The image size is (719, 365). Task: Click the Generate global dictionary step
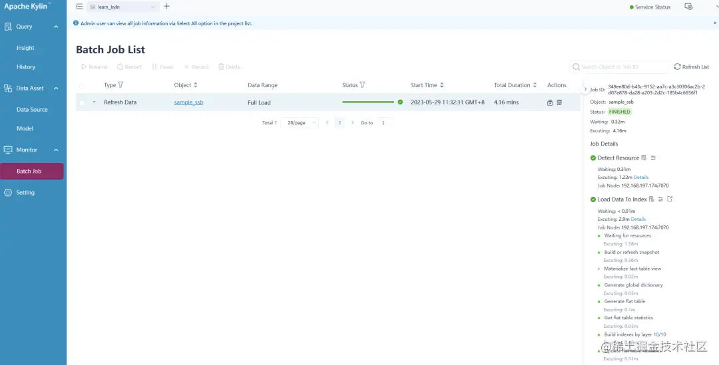(x=633, y=285)
